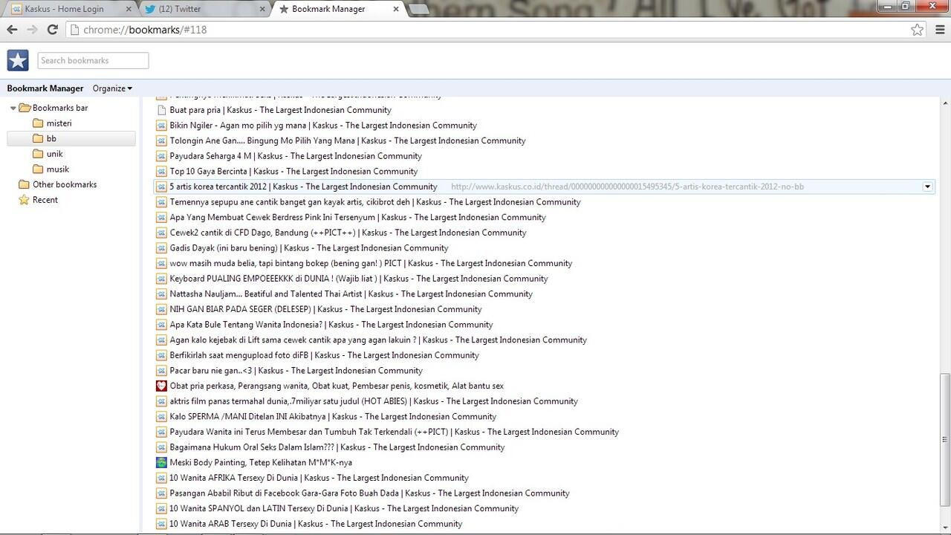The image size is (951, 535).
Task: Click favicon of Nattasha Nauljam bookmark
Action: [161, 294]
